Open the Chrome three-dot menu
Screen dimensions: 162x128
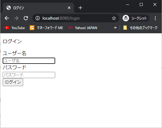click(x=155, y=18)
